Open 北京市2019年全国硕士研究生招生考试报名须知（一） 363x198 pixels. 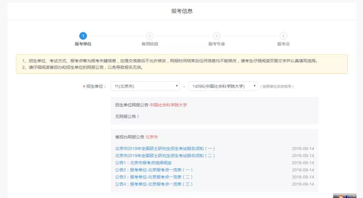(165, 148)
